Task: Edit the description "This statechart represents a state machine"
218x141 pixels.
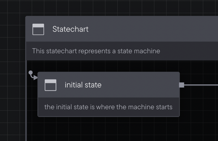Action: (96, 51)
